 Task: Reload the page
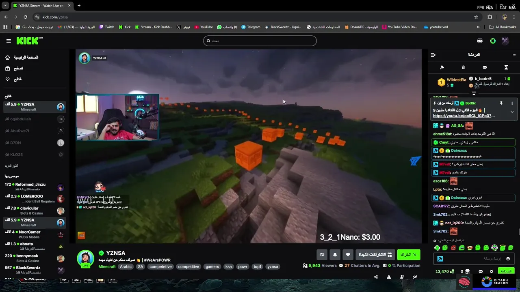click(25, 17)
